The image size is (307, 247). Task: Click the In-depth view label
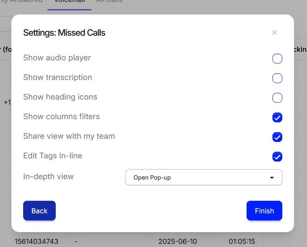point(48,176)
